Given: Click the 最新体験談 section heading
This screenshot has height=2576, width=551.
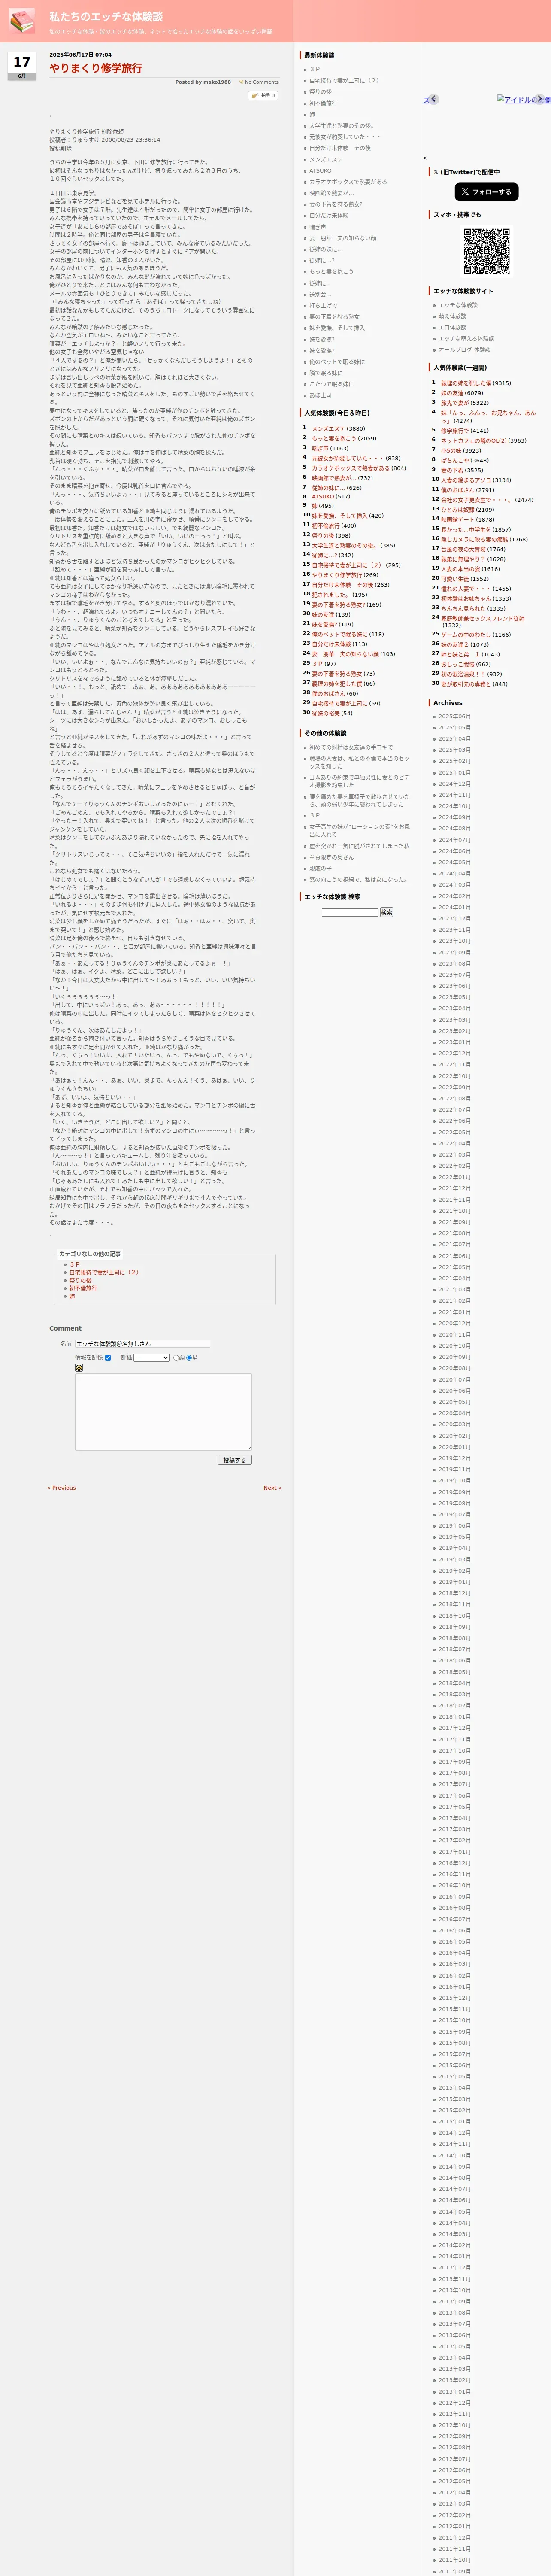Looking at the screenshot, I should click(320, 55).
